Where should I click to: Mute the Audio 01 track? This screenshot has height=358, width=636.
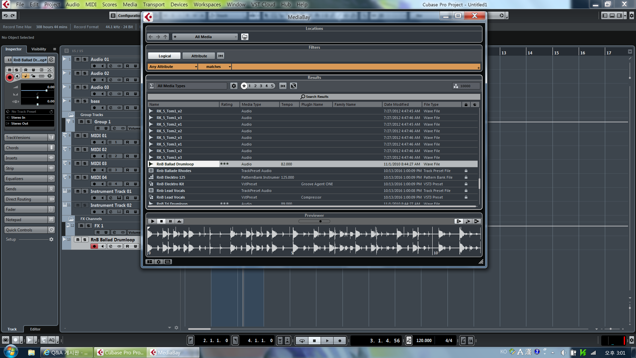pos(78,59)
